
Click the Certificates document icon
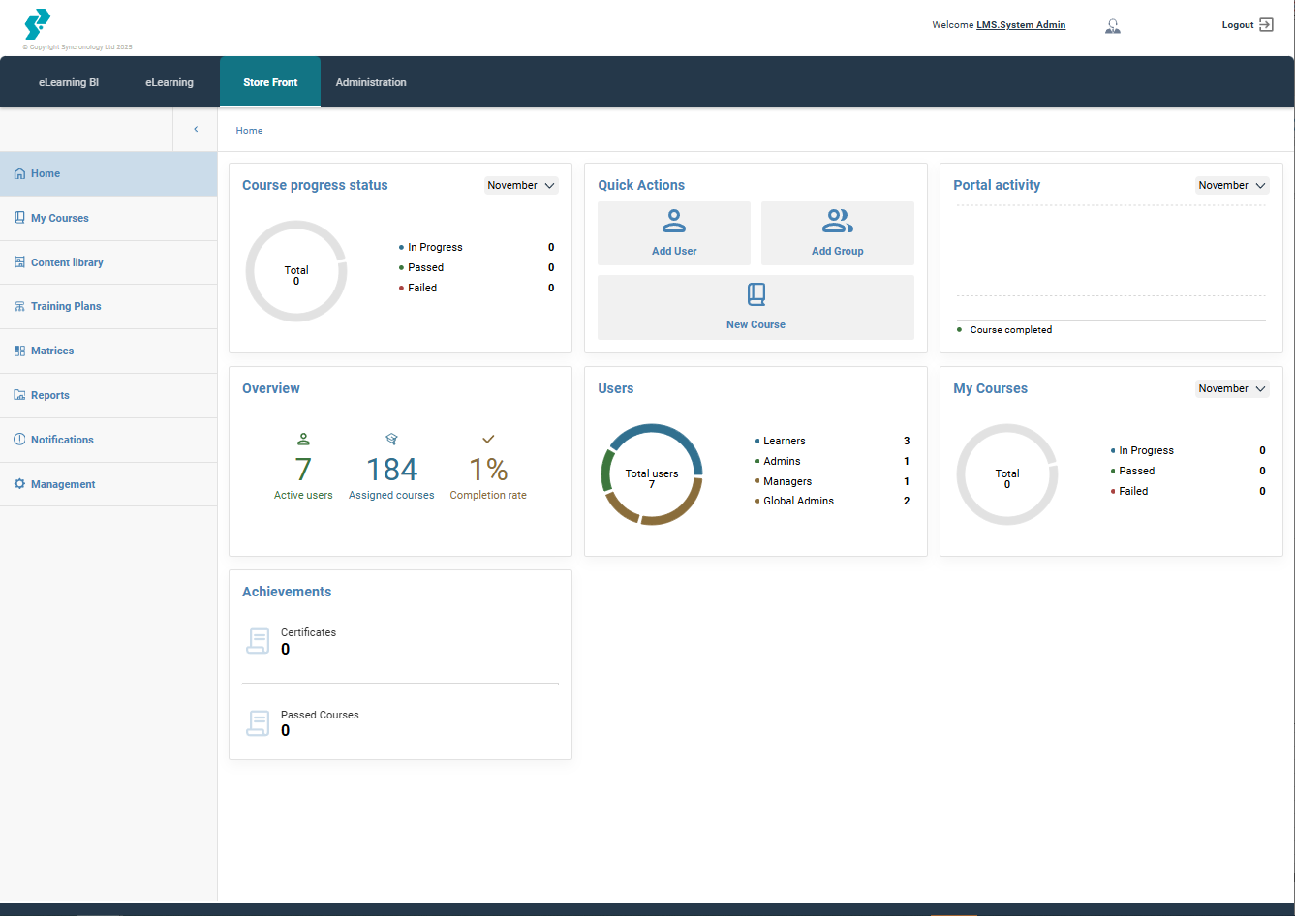click(259, 641)
